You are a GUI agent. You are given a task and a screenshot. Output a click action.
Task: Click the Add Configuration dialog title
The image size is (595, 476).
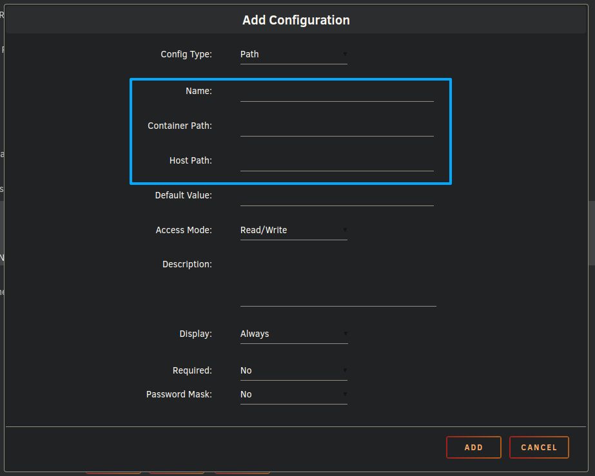tap(296, 20)
